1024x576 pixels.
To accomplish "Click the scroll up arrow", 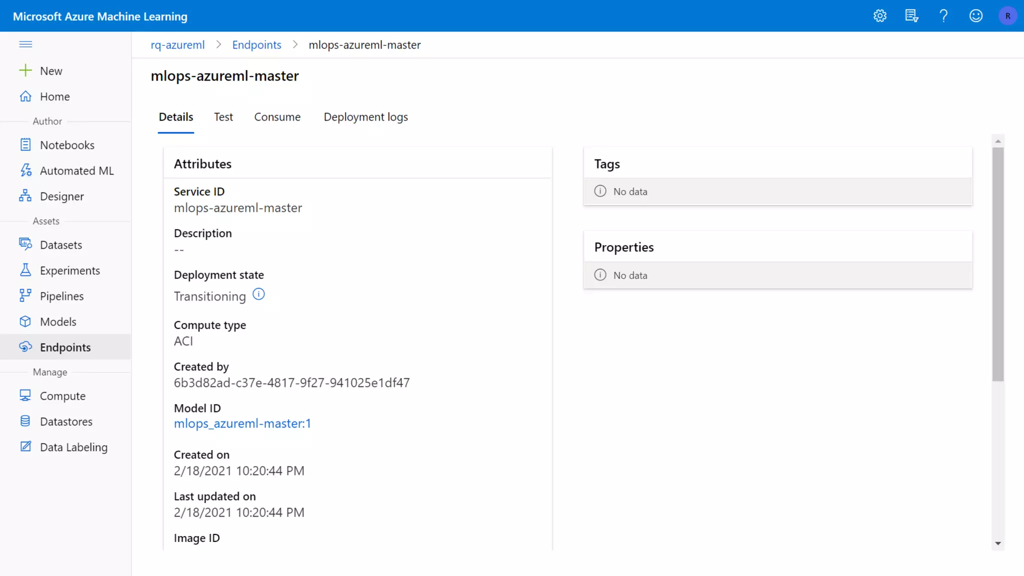I will (998, 141).
